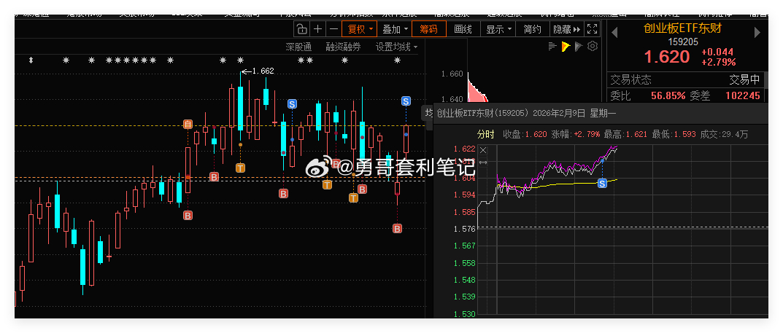783x333 pixels.
Task: Open the 叠加 overlay dropdown
Action: [395, 29]
